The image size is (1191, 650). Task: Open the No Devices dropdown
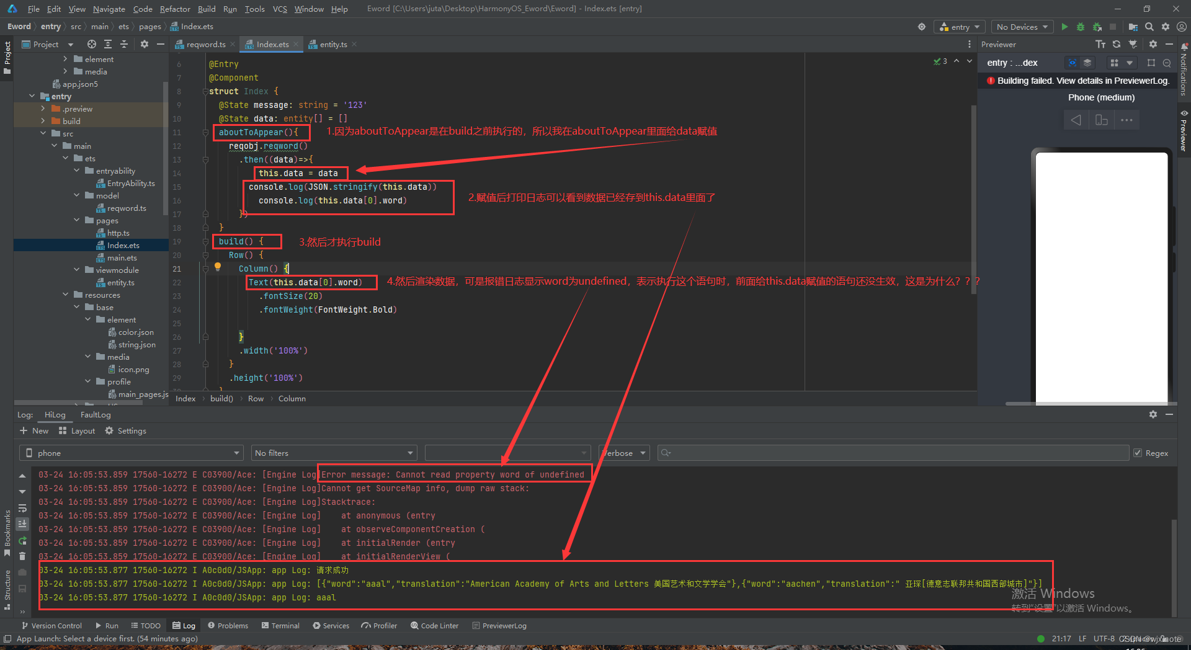click(x=1021, y=27)
